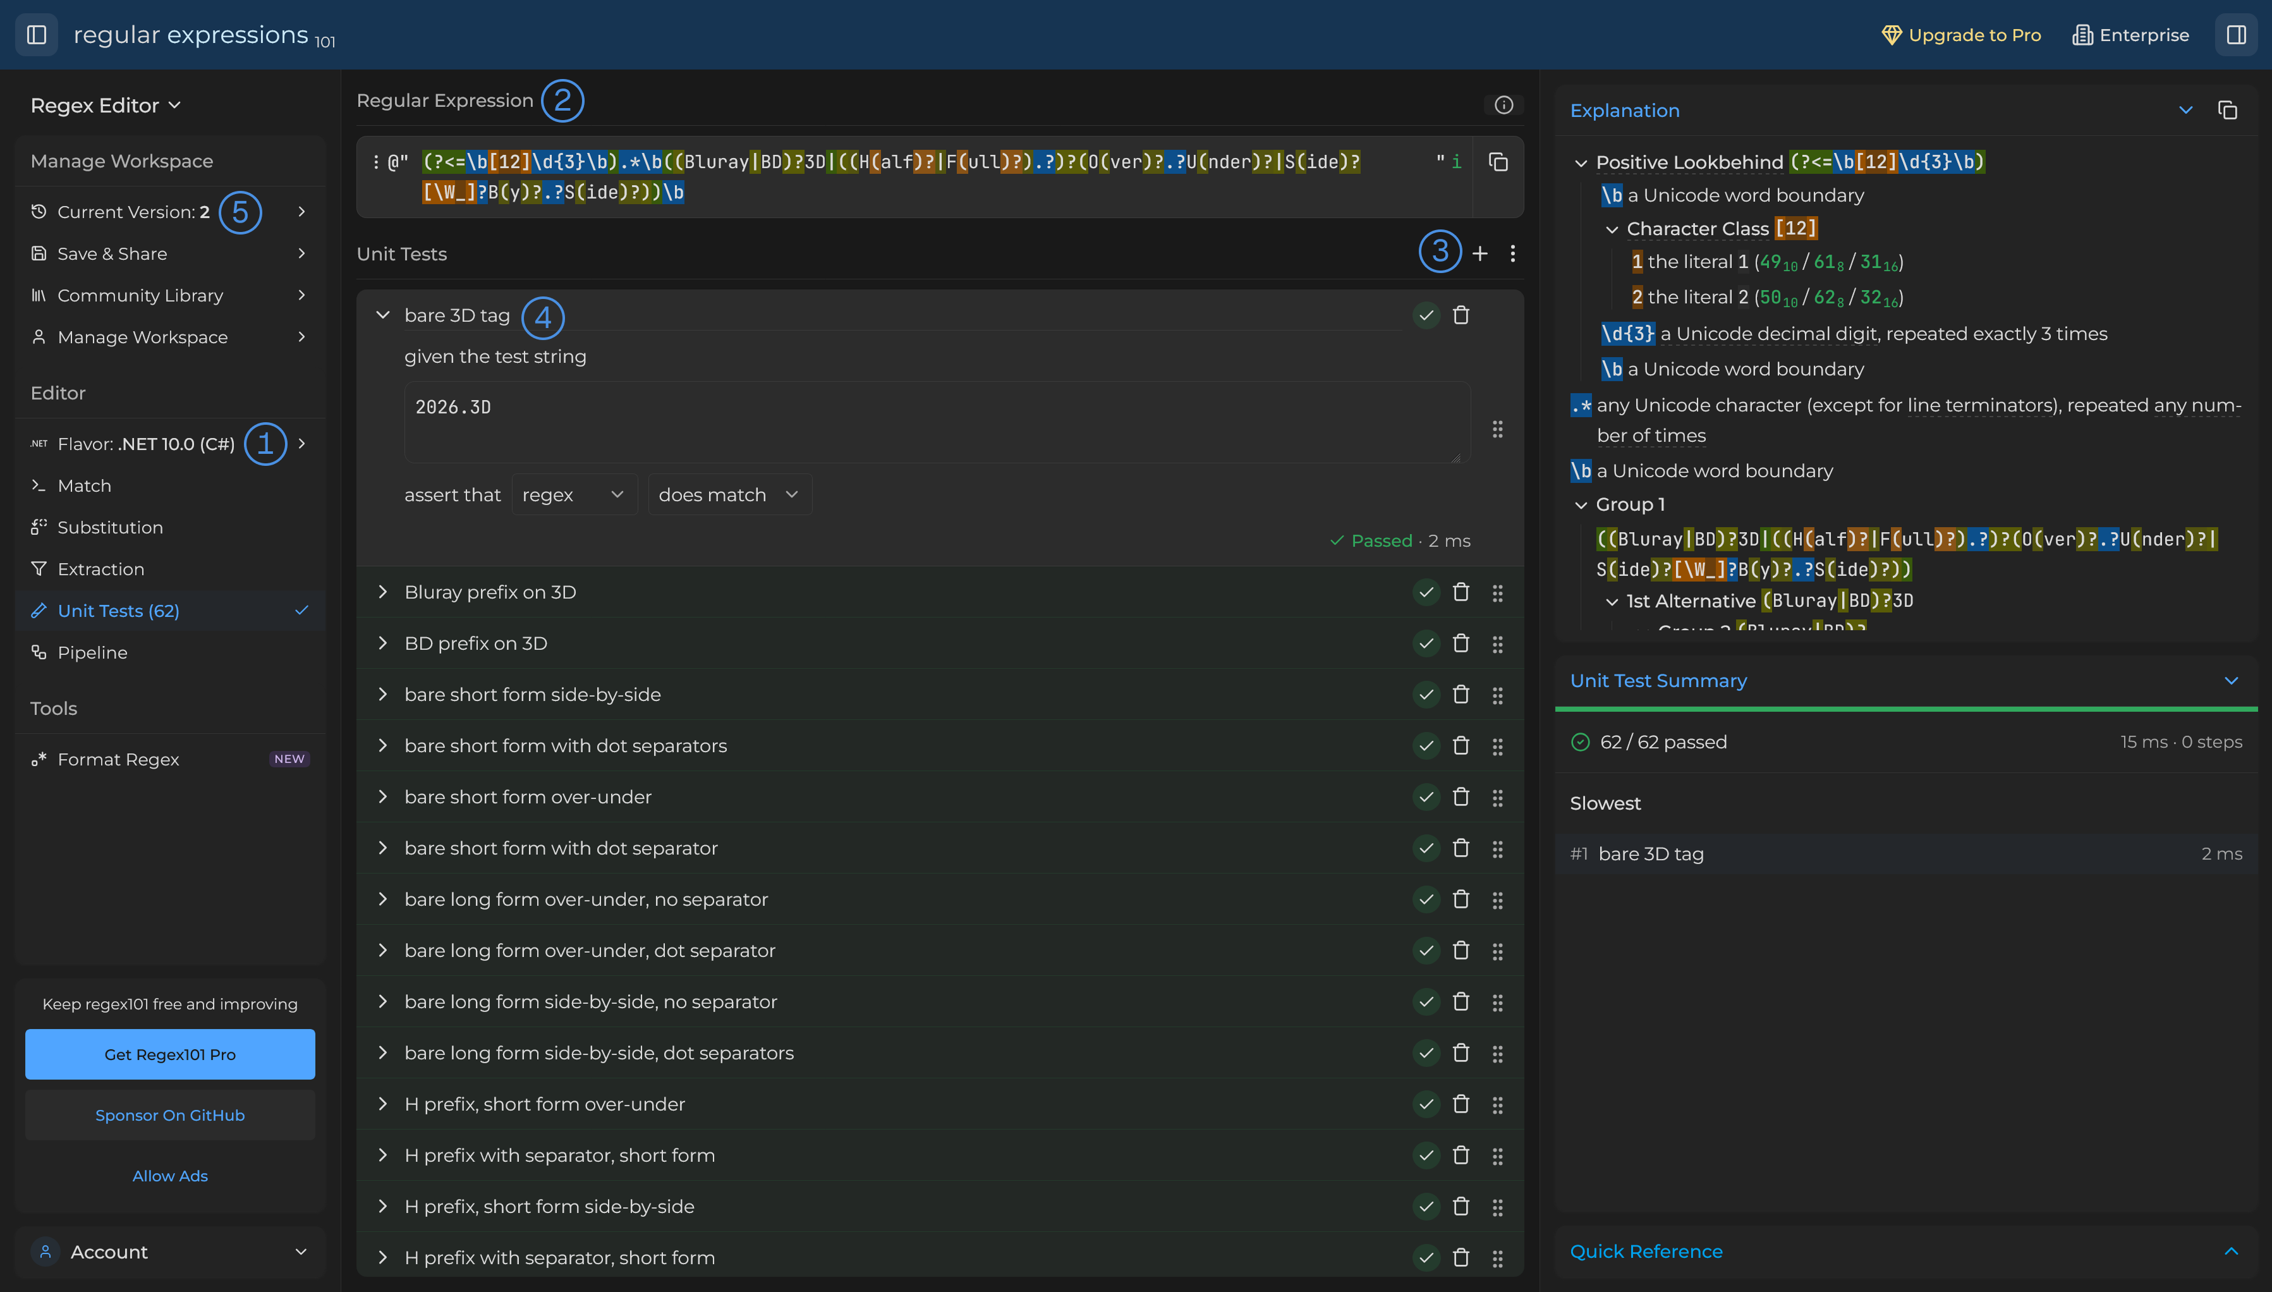Toggle the left sidebar panel icon
This screenshot has width=2272, height=1292.
[37, 35]
